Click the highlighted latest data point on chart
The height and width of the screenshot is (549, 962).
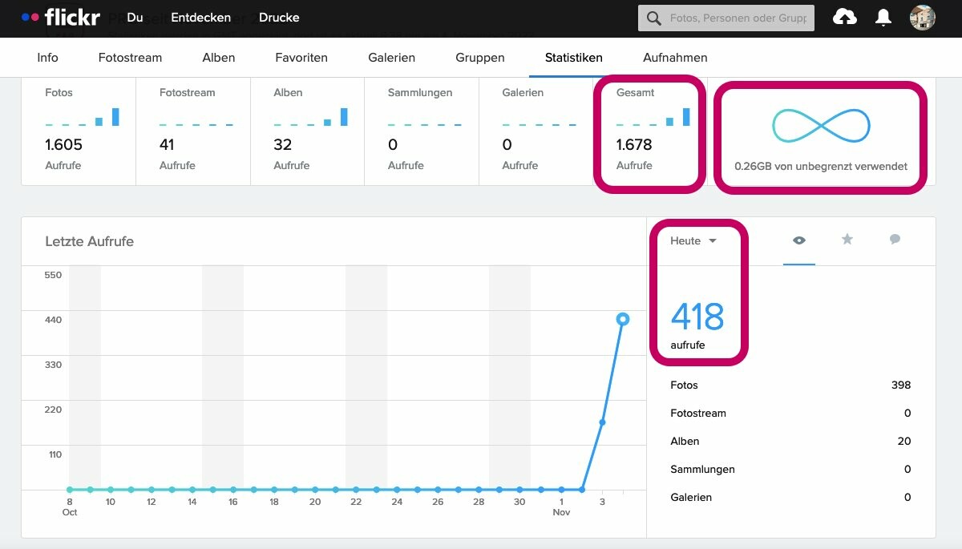623,319
